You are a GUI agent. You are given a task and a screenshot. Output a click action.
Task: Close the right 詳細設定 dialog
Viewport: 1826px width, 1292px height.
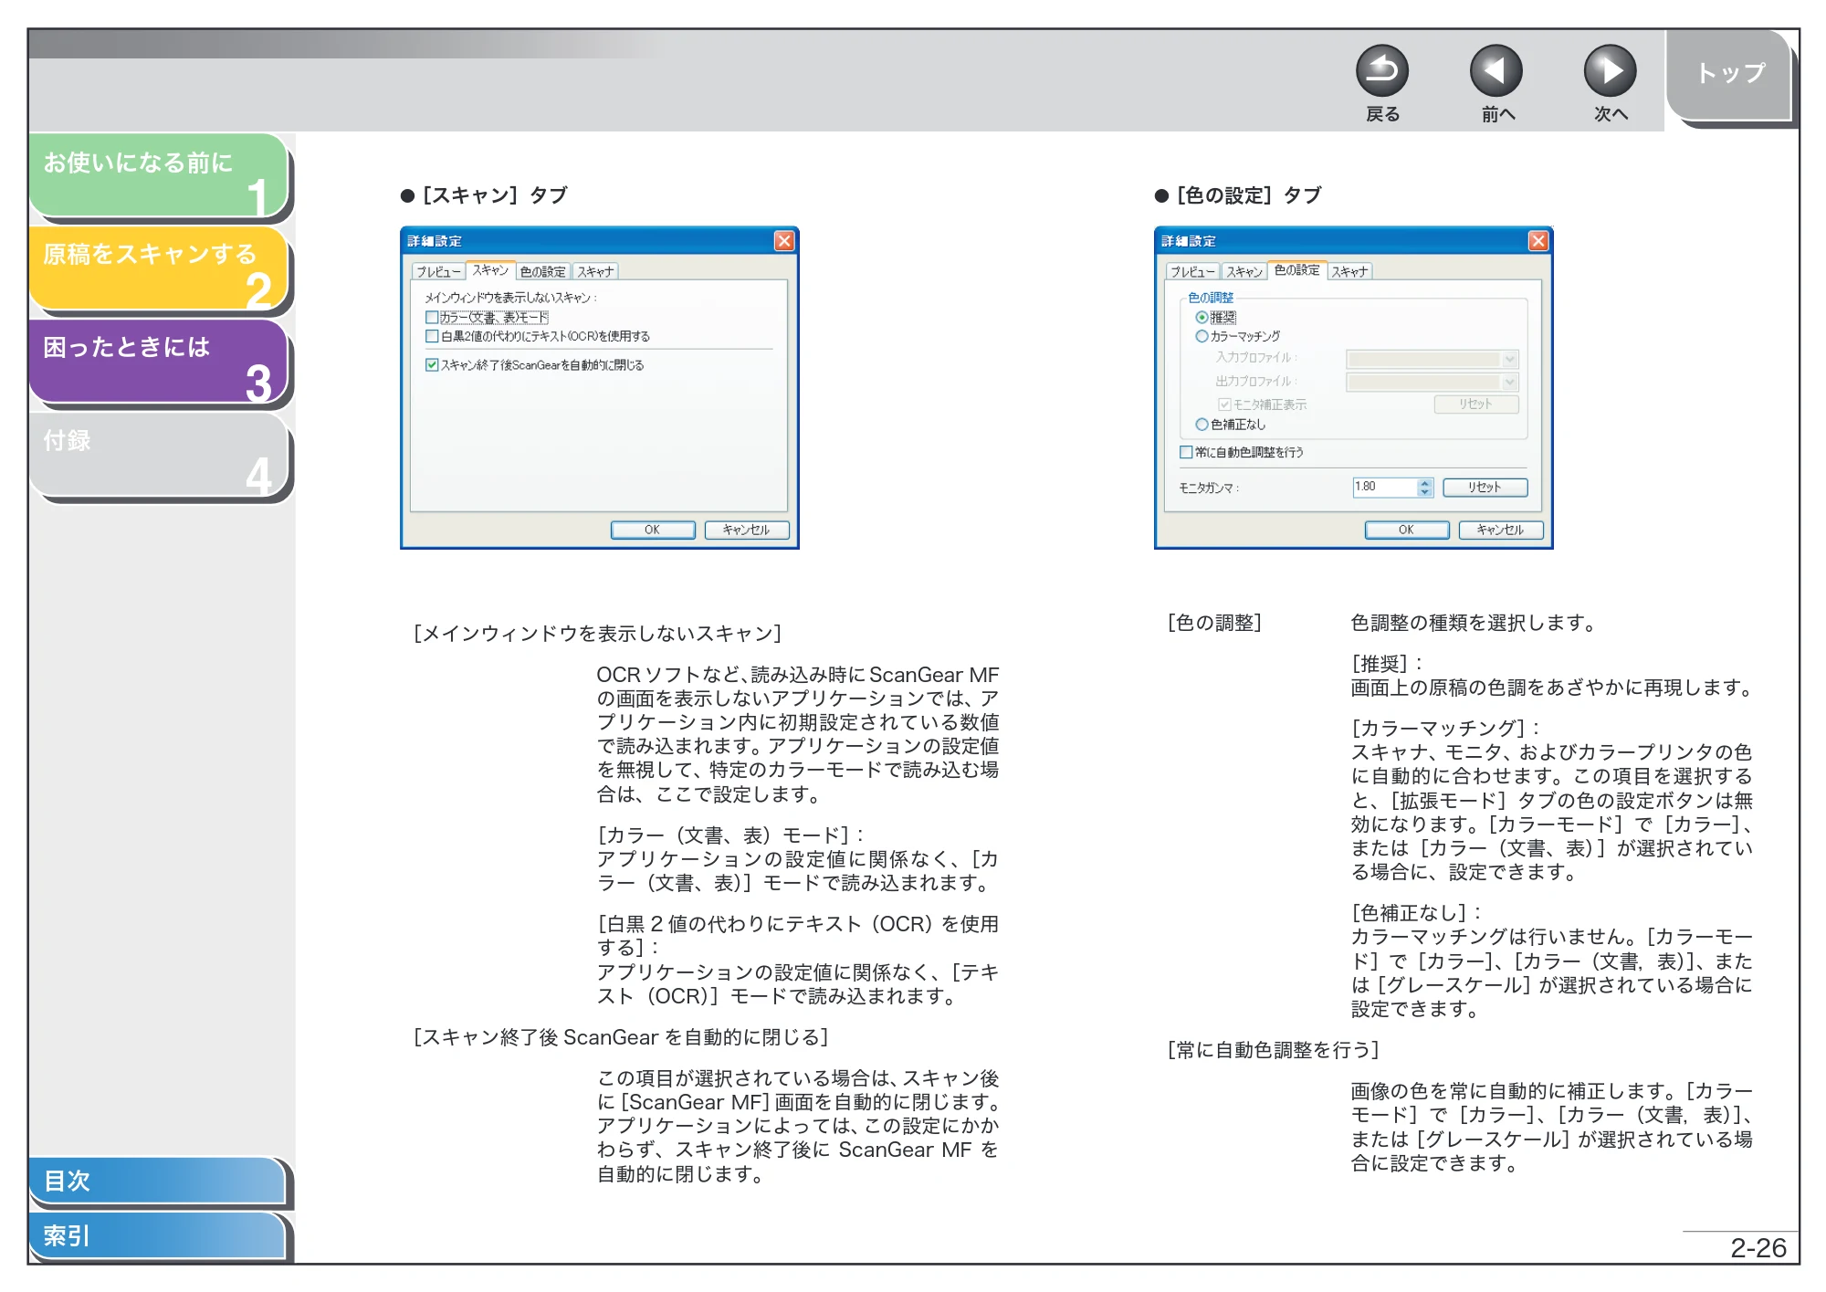1537,241
